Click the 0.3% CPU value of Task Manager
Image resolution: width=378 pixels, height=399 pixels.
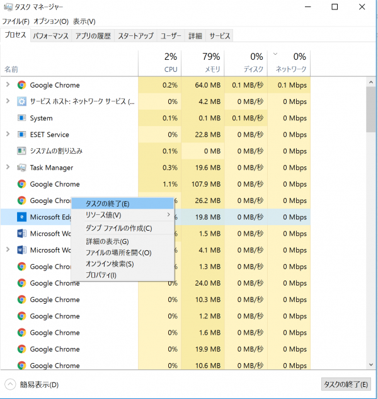(170, 168)
